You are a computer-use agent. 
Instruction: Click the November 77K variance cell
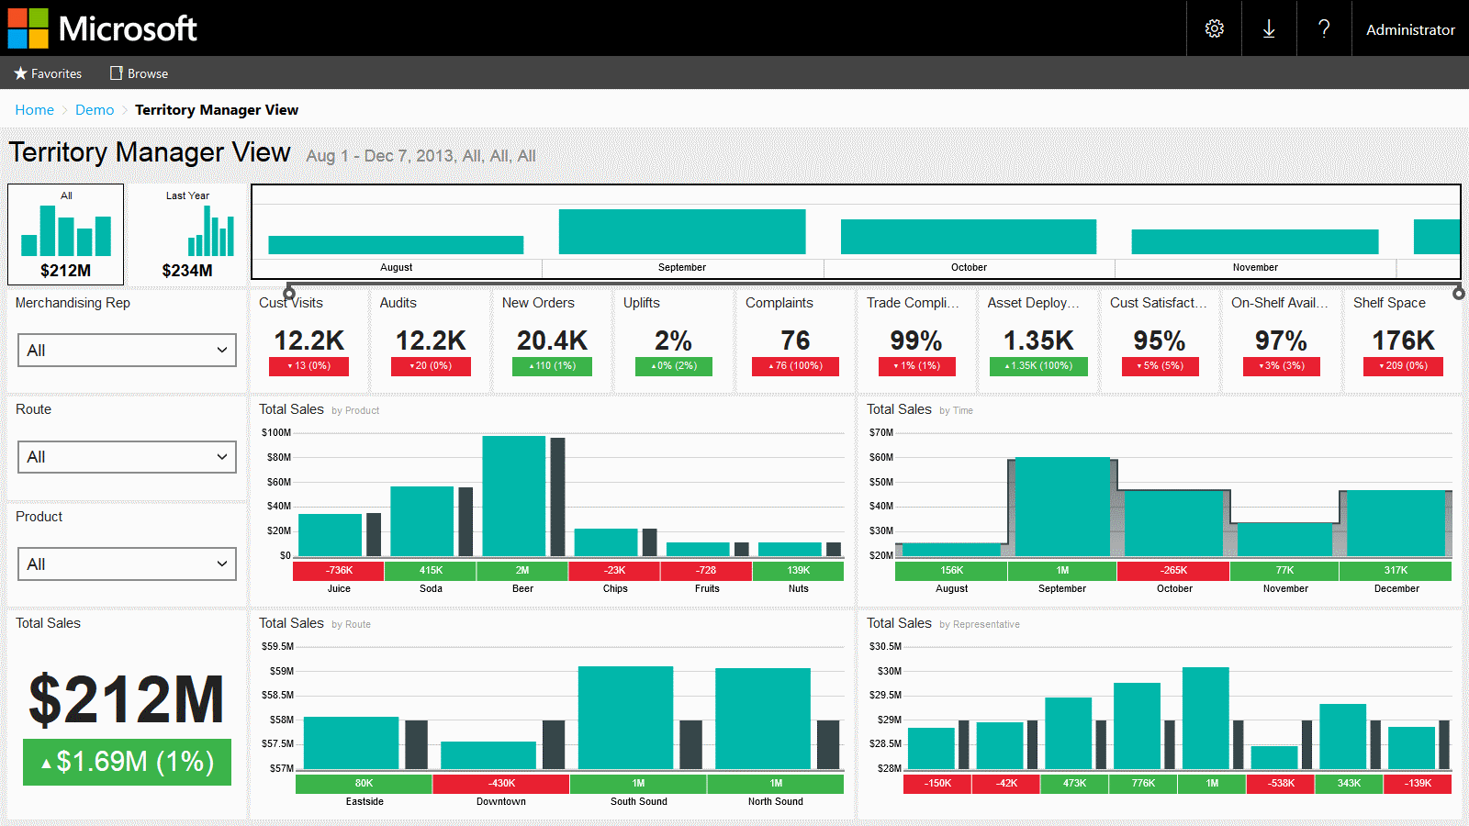pyautogui.click(x=1284, y=571)
